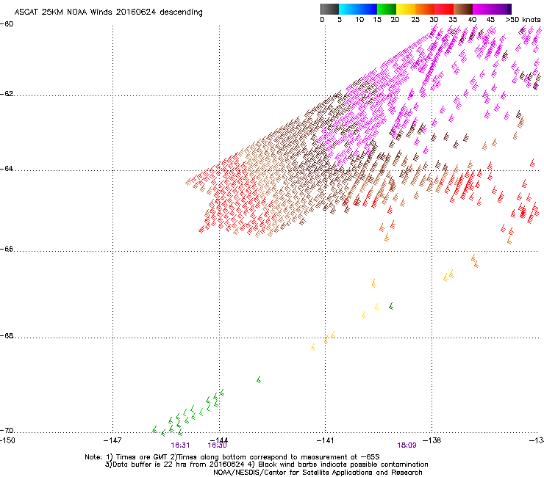Image resolution: width=544 pixels, height=477 pixels.
Task: Click the "-62" latitude axis label
Action: [x=7, y=94]
